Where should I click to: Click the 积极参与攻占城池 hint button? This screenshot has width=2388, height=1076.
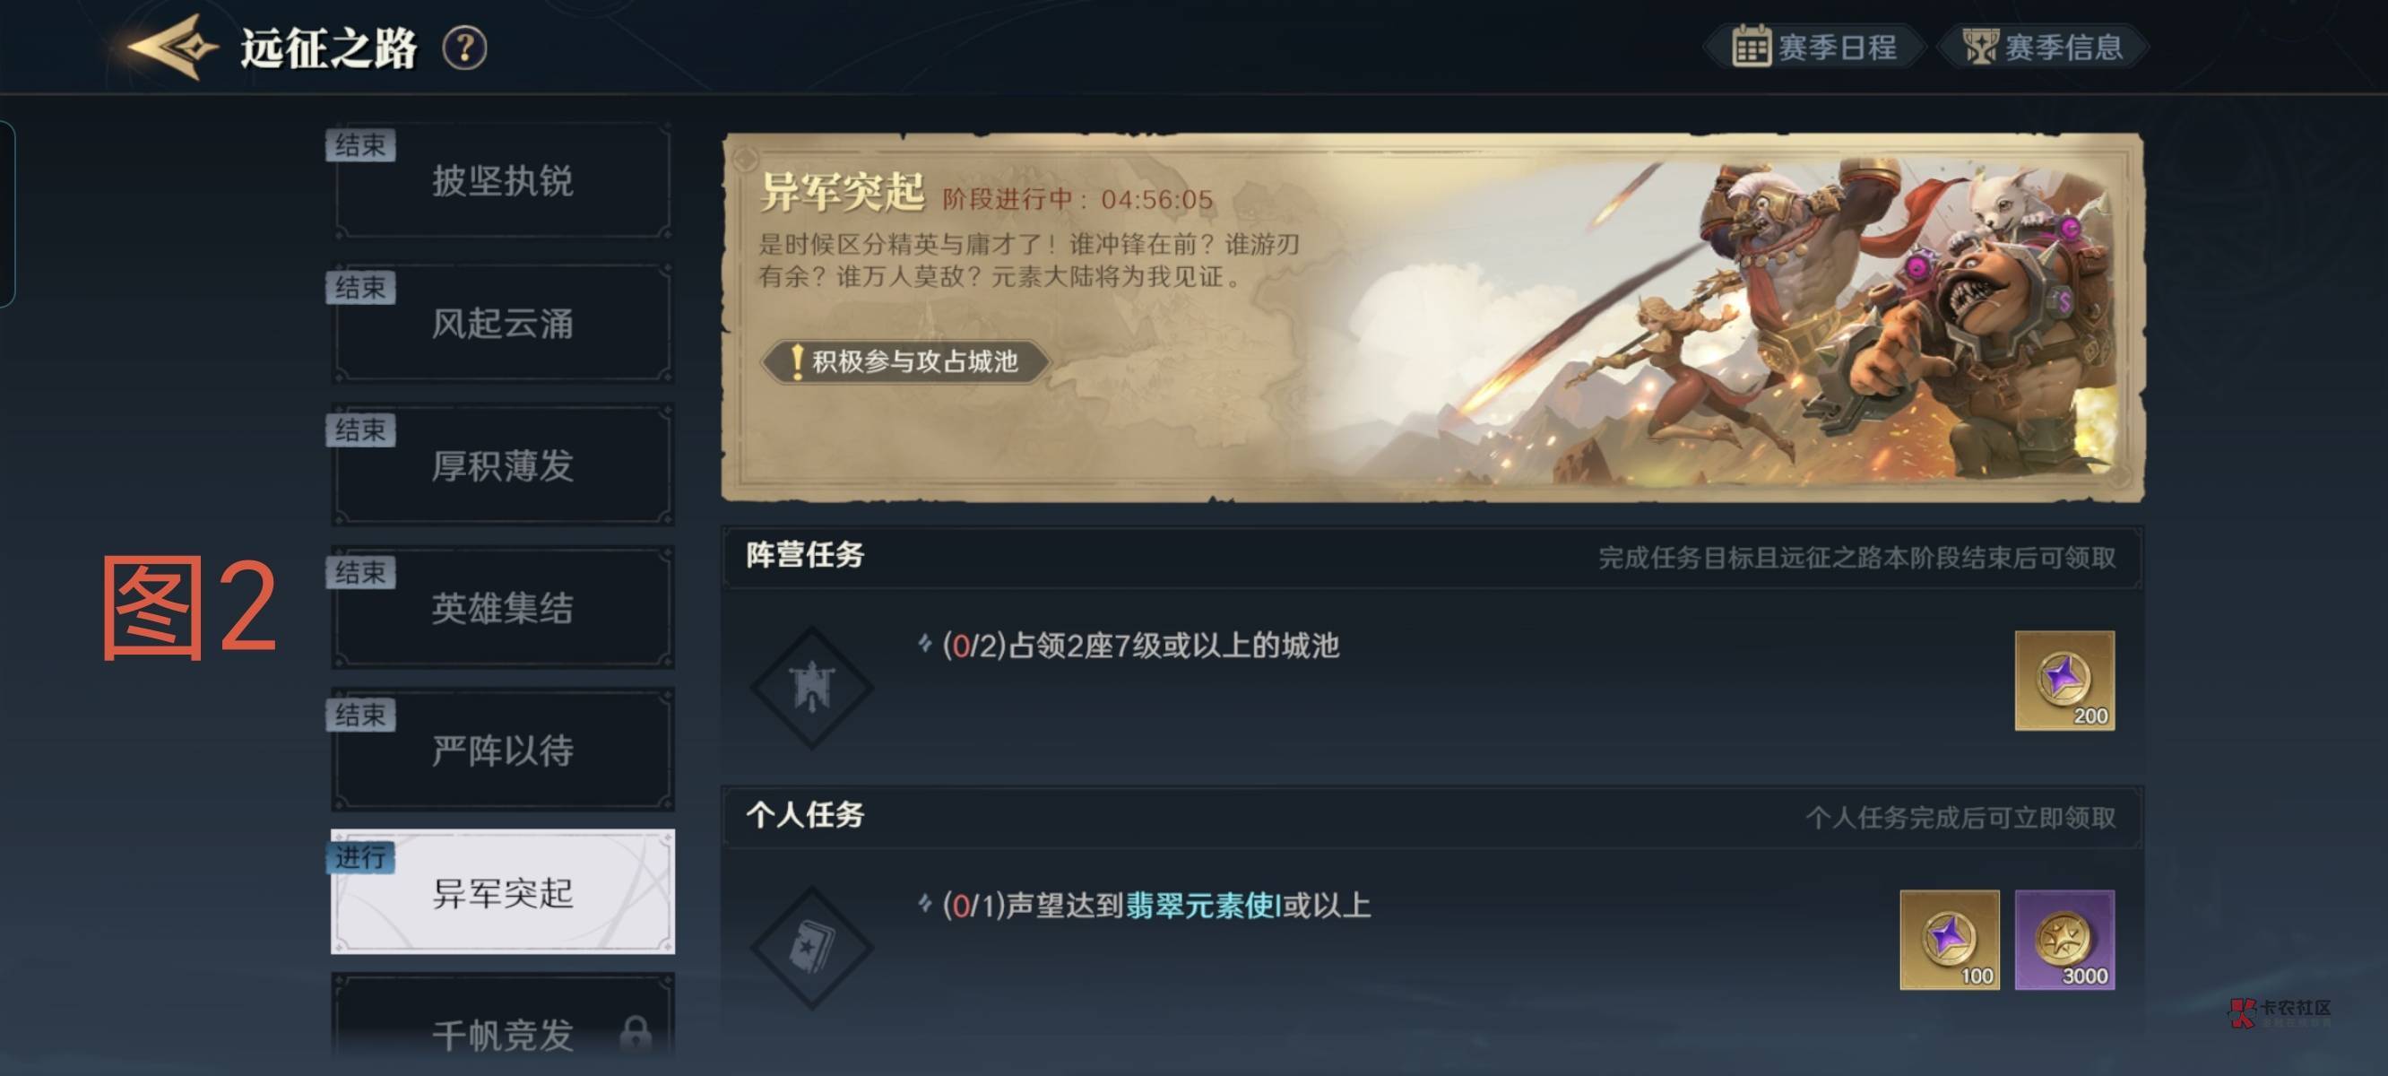[904, 360]
